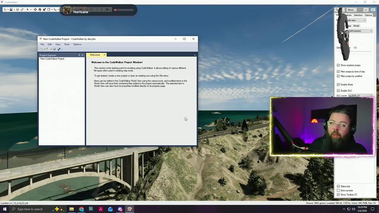Open View menu in Project window

(x=58, y=44)
